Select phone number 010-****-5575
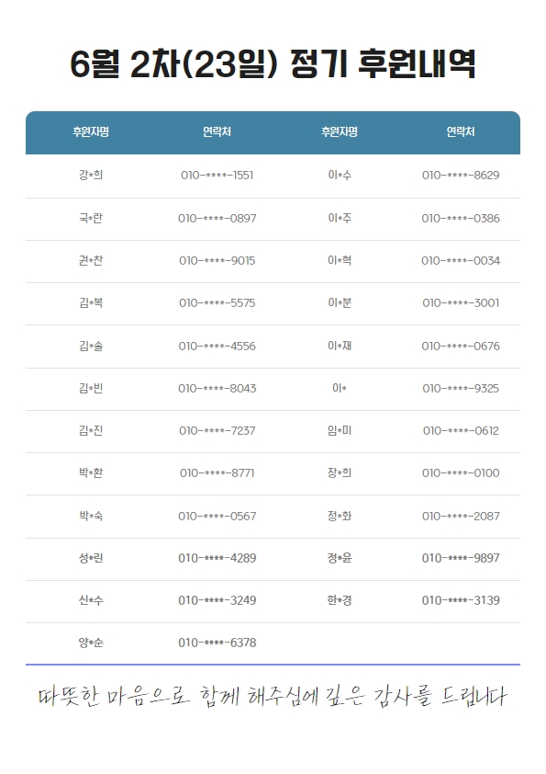The image size is (546, 774). [x=217, y=303]
